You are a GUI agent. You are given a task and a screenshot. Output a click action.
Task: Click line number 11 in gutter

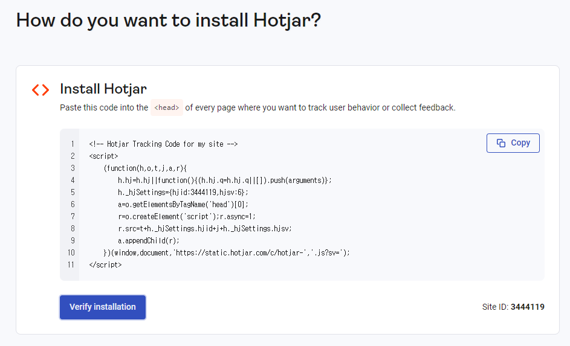click(x=71, y=264)
